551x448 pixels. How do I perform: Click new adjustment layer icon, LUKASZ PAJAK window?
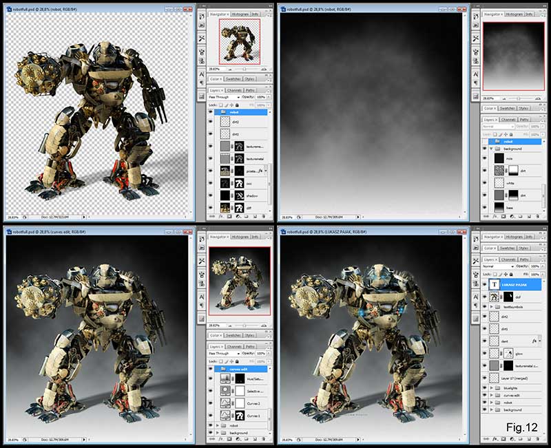pyautogui.click(x=512, y=438)
